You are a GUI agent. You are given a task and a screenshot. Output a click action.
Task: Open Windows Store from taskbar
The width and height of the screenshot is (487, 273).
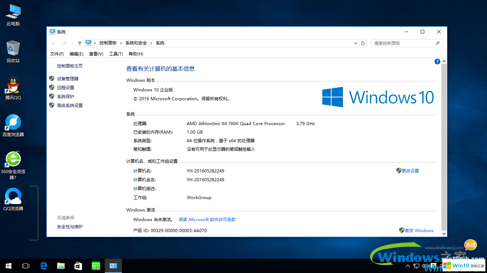78,266
